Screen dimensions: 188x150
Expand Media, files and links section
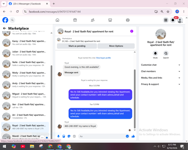[161, 78]
